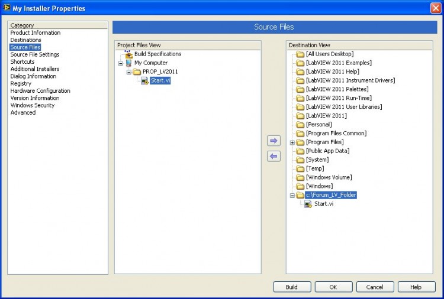Select the [Program Files Common] label
The height and width of the screenshot is (299, 444).
pos(336,134)
